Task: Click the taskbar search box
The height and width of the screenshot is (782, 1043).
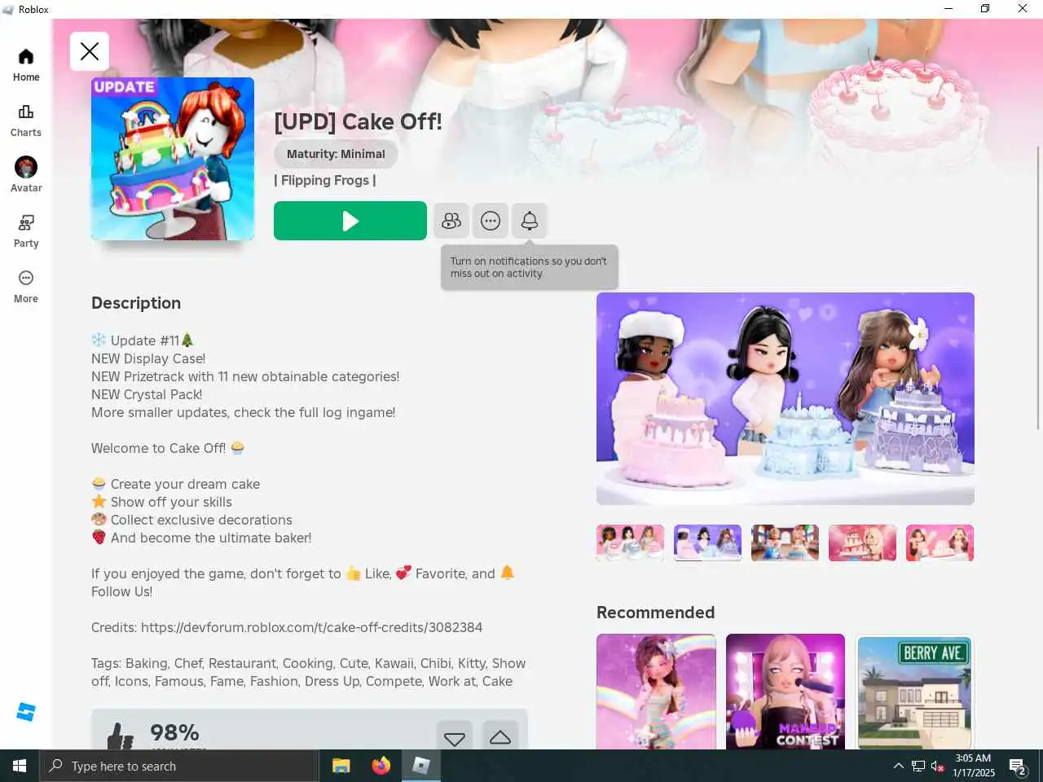Action: pyautogui.click(x=178, y=766)
